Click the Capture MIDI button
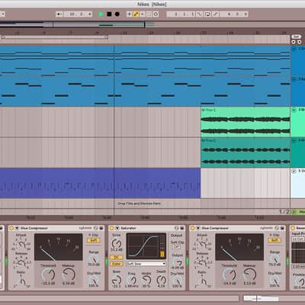Screen dimensions: 305x305 tap(149, 14)
